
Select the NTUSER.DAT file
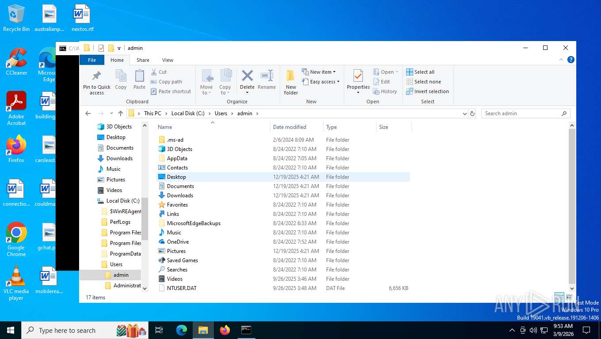pos(284,288)
